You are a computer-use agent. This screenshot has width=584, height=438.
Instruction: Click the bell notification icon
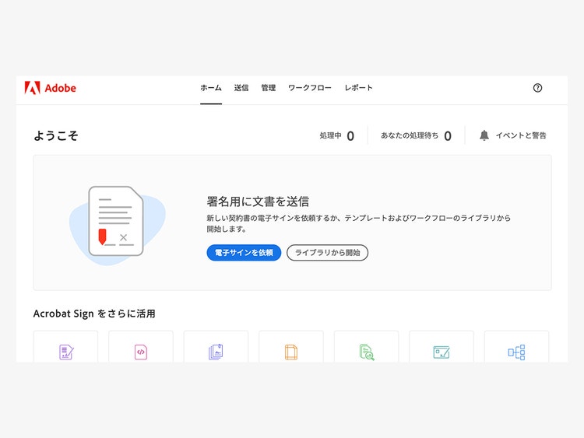[x=484, y=135]
